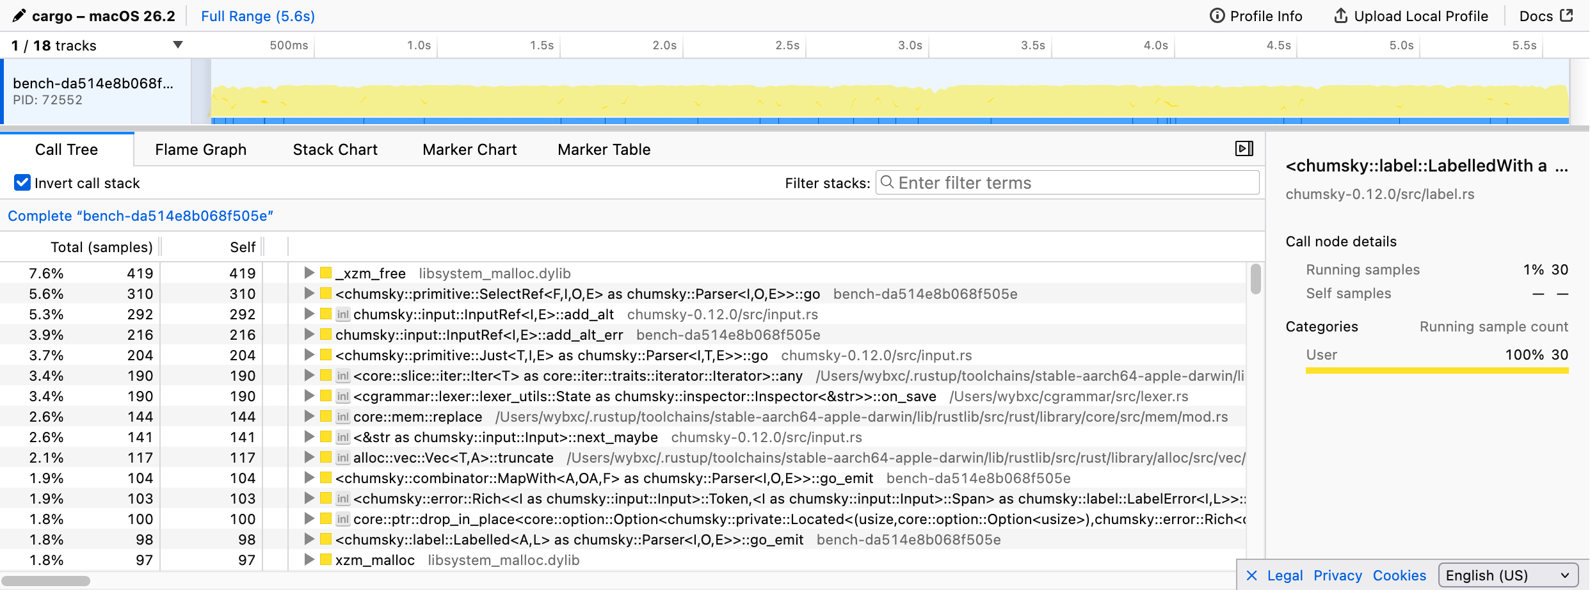Click the Full Range (5.6s) link
This screenshot has height=590, width=1590.
(258, 16)
